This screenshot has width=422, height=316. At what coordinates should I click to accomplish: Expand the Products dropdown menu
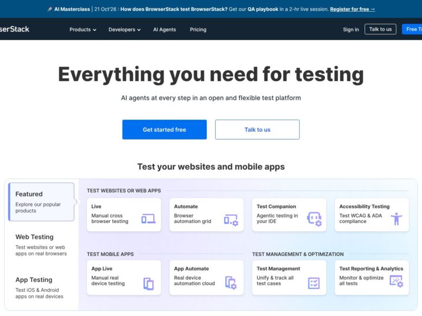(83, 29)
